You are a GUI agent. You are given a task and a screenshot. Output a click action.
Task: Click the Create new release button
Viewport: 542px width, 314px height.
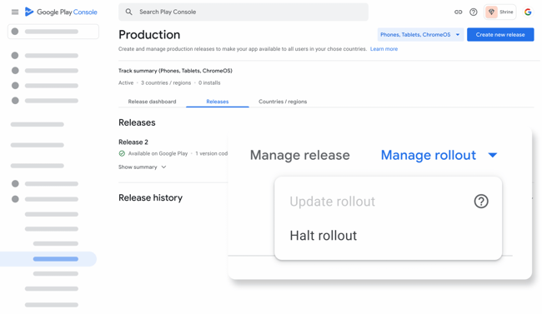coord(500,34)
